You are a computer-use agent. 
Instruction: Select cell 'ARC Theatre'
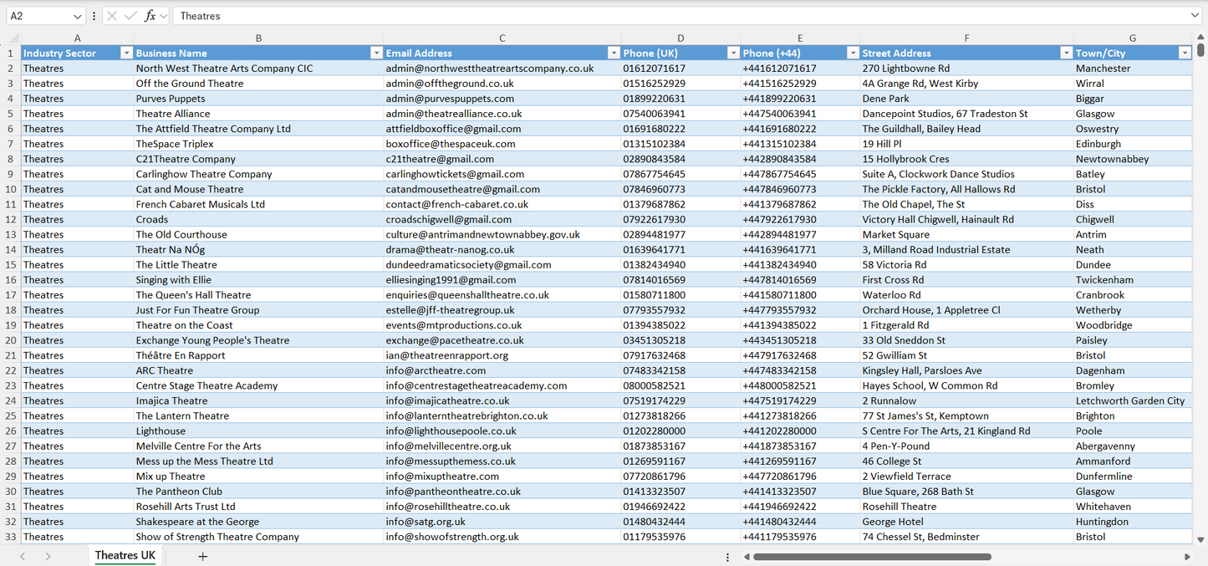258,370
